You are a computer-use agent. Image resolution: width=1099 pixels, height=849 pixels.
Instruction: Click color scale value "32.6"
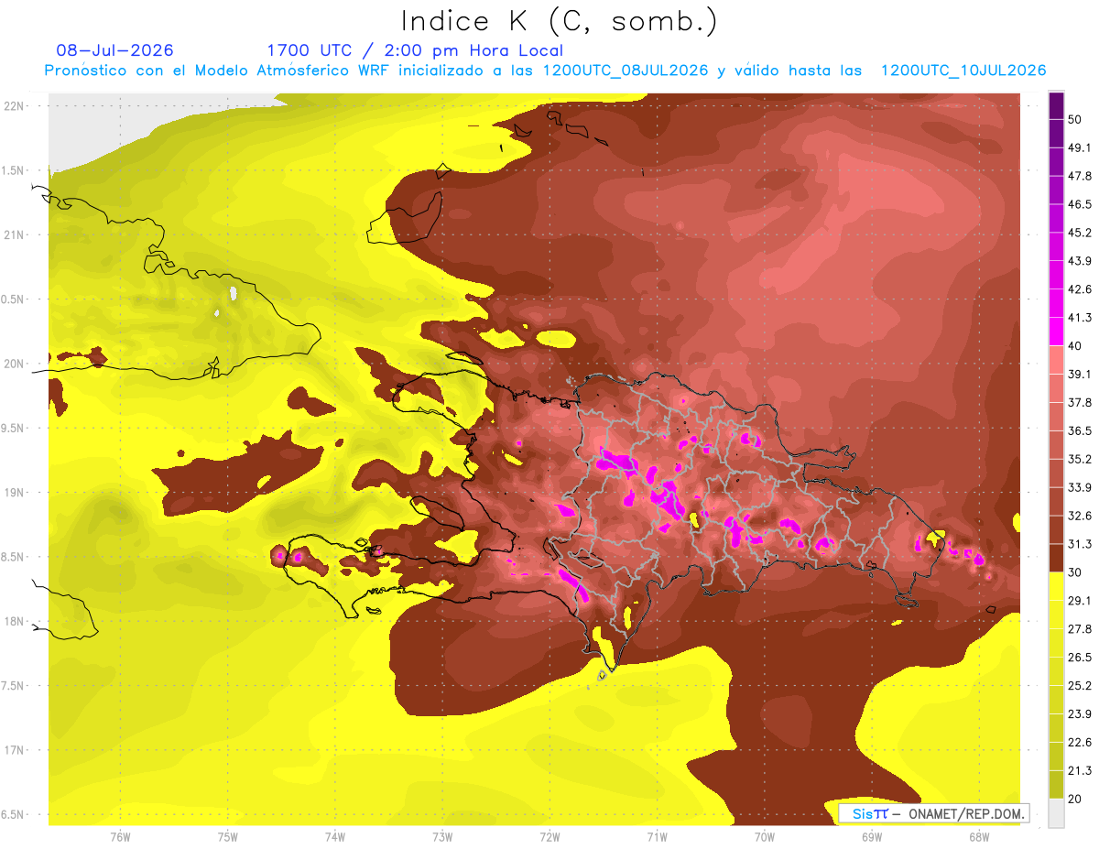click(x=1079, y=516)
